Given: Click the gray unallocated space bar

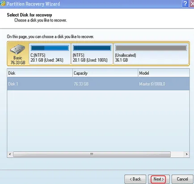Looking at the screenshot, I should pos(151,48).
